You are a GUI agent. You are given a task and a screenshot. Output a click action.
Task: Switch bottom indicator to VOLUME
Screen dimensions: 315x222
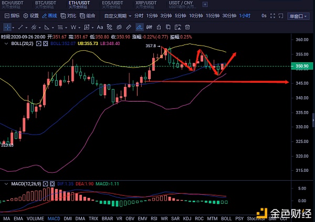(35, 218)
